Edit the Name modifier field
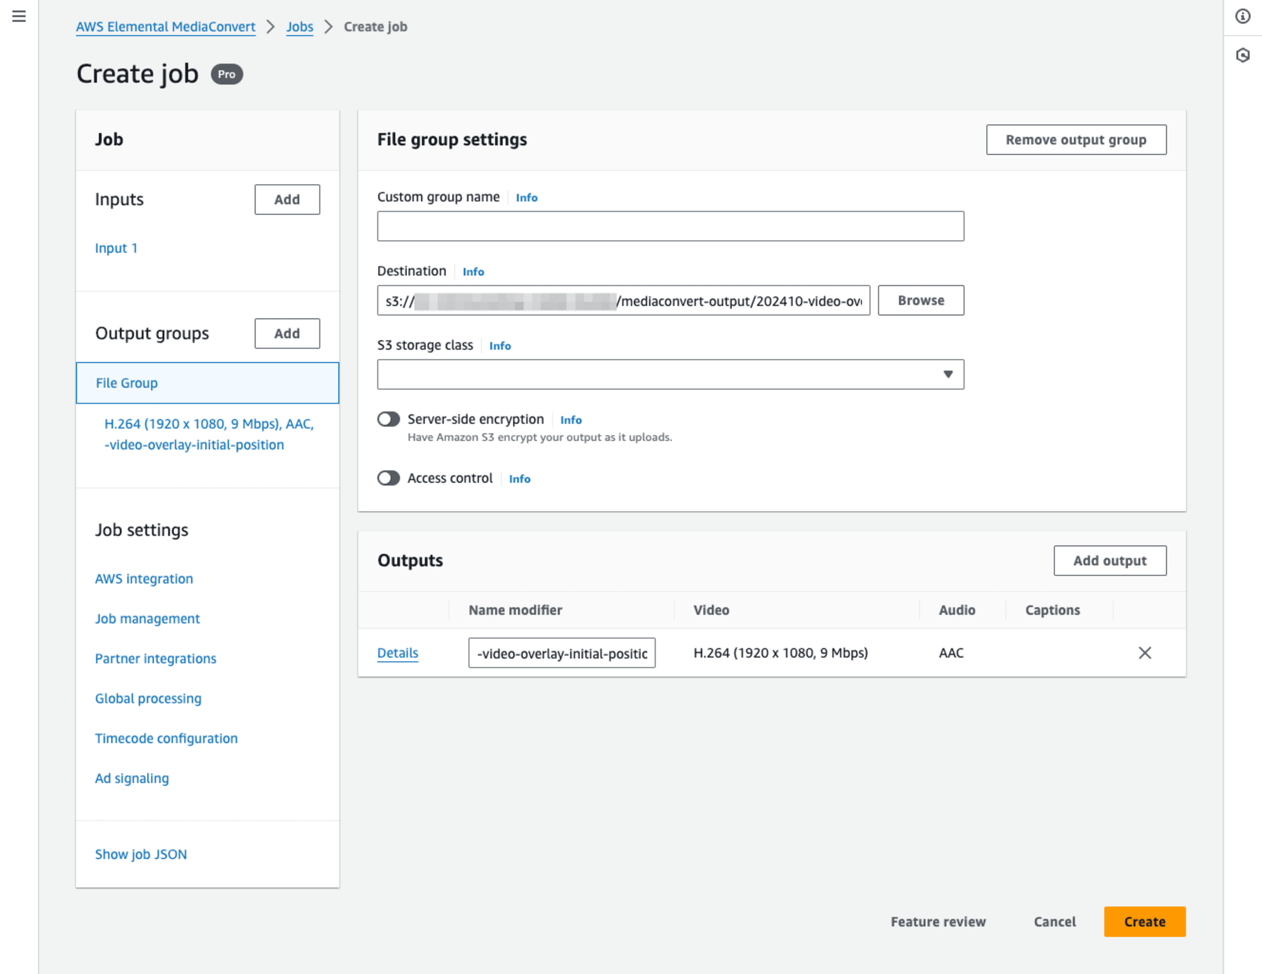This screenshot has width=1262, height=974. [562, 653]
